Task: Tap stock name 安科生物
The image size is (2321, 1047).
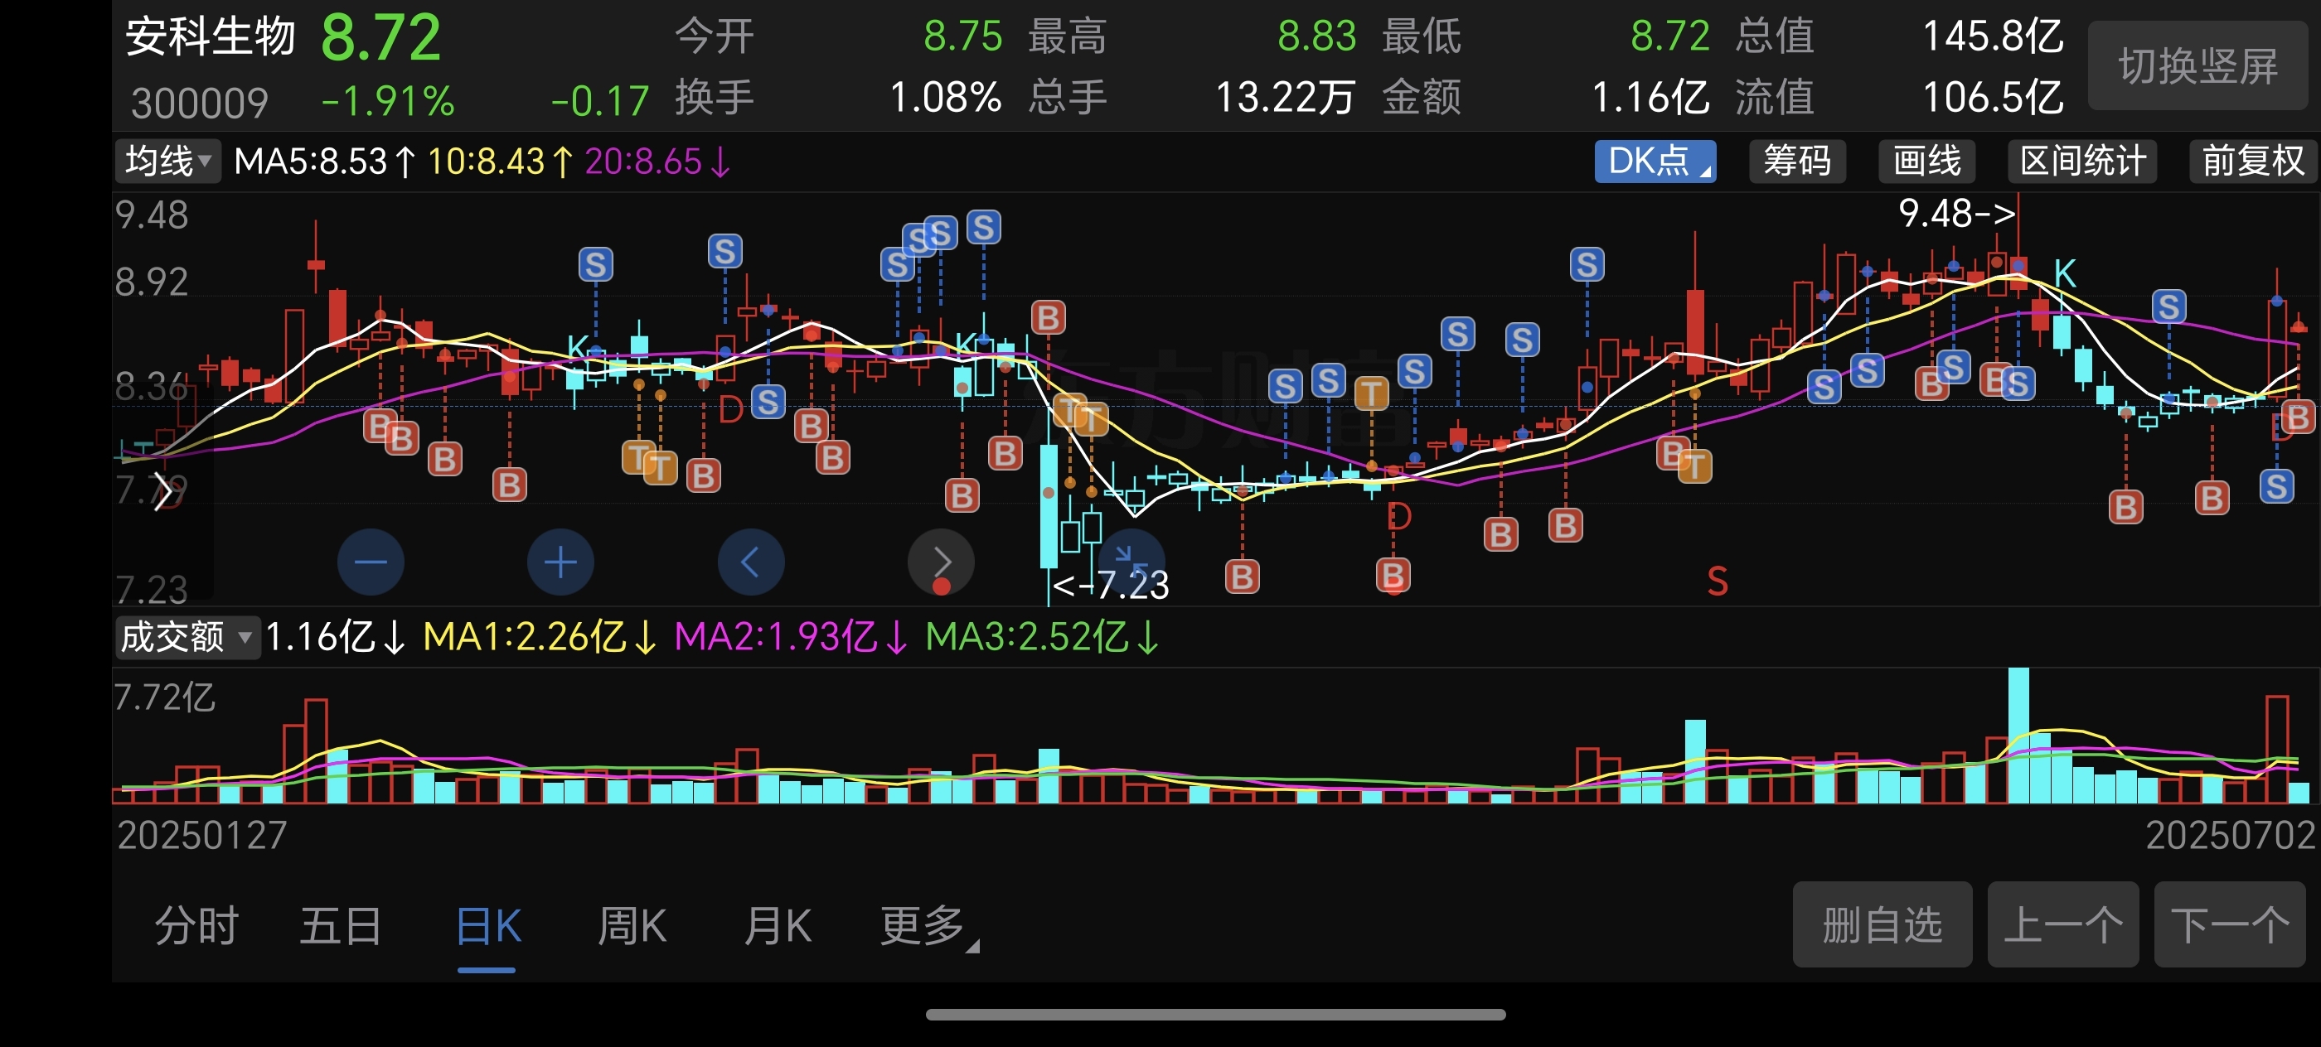Action: pos(210,37)
